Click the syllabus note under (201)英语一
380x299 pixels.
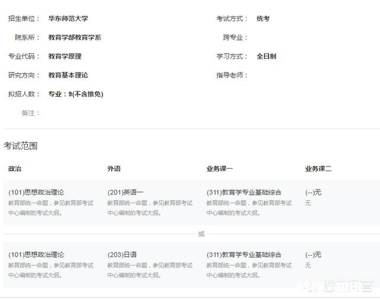tap(150, 208)
